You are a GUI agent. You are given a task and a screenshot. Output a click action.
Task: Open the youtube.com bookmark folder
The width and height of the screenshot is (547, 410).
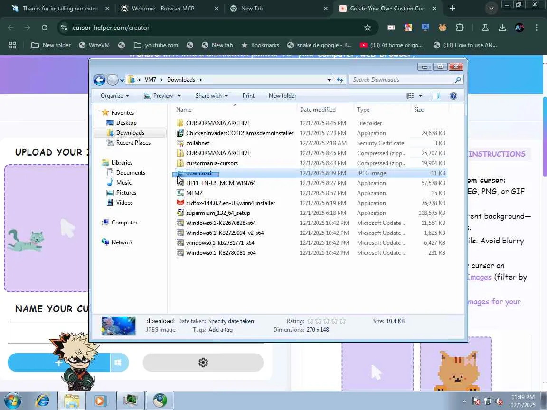pyautogui.click(x=156, y=45)
